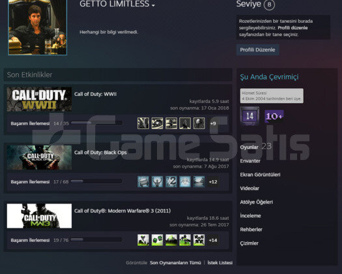This screenshot has height=274, width=342.
Task: Click the 'kayıtlarda 14.9 saat' text
Action: pyautogui.click(x=208, y=160)
